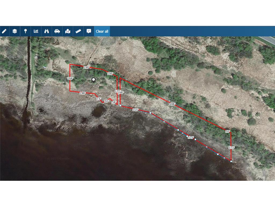Activate the pin marker tool
The height and width of the screenshot is (206, 275).
coord(26,31)
